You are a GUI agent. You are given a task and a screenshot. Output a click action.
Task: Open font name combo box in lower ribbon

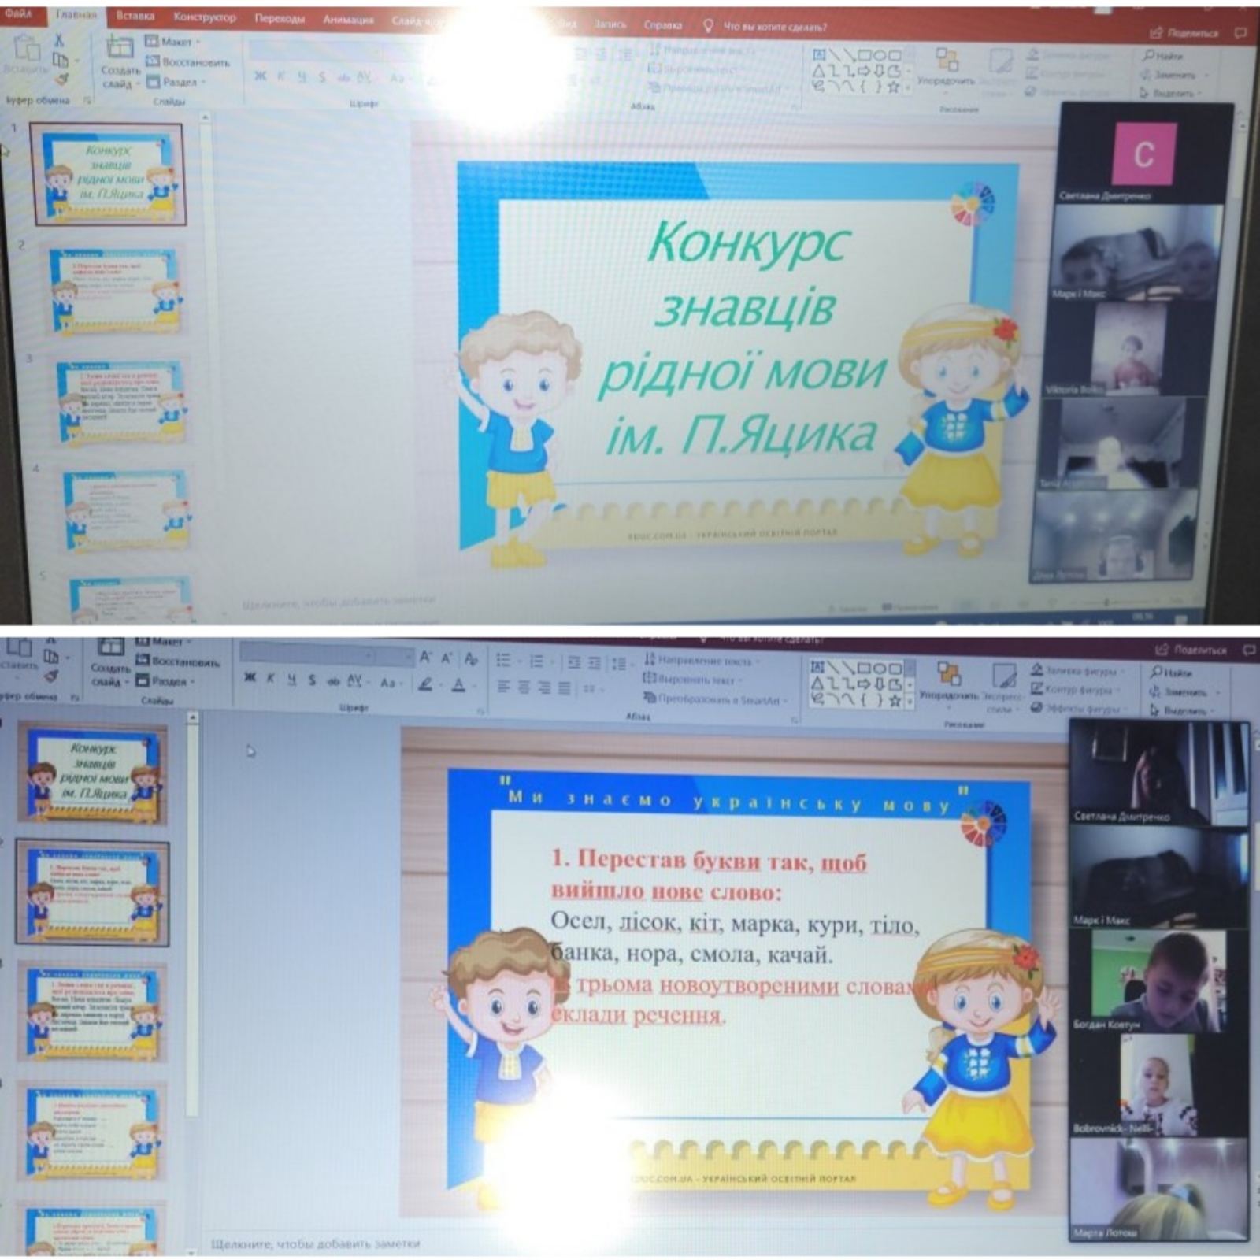click(307, 655)
